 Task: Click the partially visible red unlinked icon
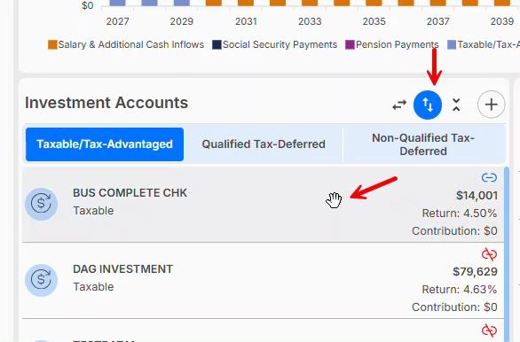tap(489, 330)
